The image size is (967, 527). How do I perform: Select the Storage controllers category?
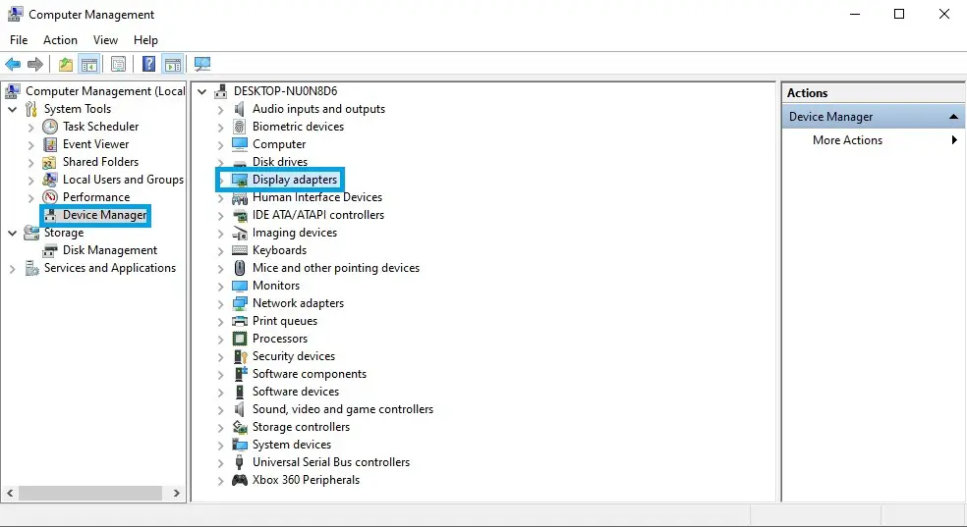[x=301, y=427]
